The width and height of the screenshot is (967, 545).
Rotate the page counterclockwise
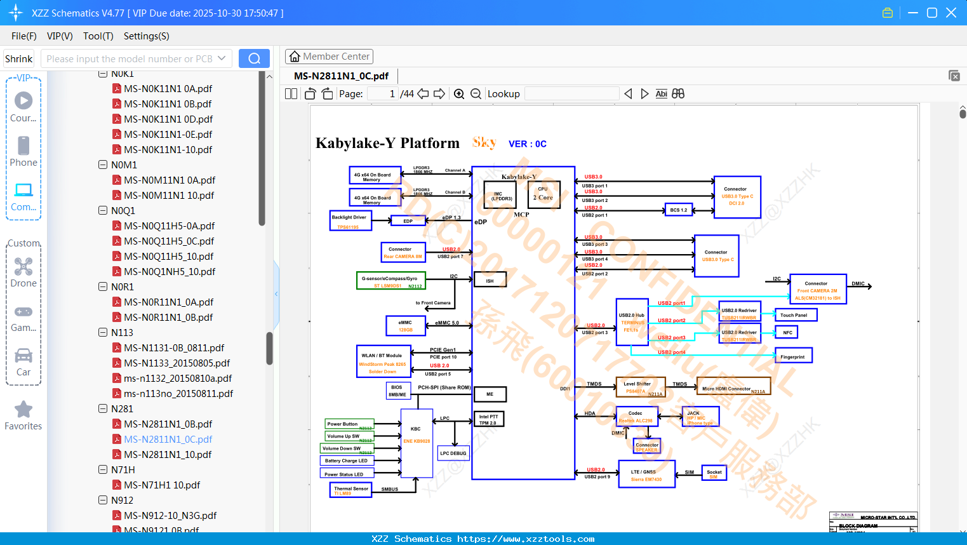coord(310,94)
